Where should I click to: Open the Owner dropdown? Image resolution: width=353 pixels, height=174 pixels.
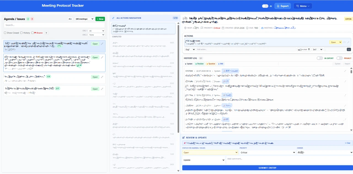click(325, 152)
